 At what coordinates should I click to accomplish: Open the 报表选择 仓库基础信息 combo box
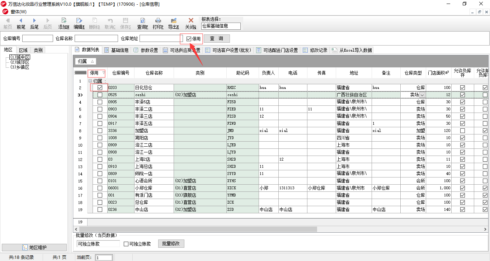pyautogui.click(x=221, y=26)
